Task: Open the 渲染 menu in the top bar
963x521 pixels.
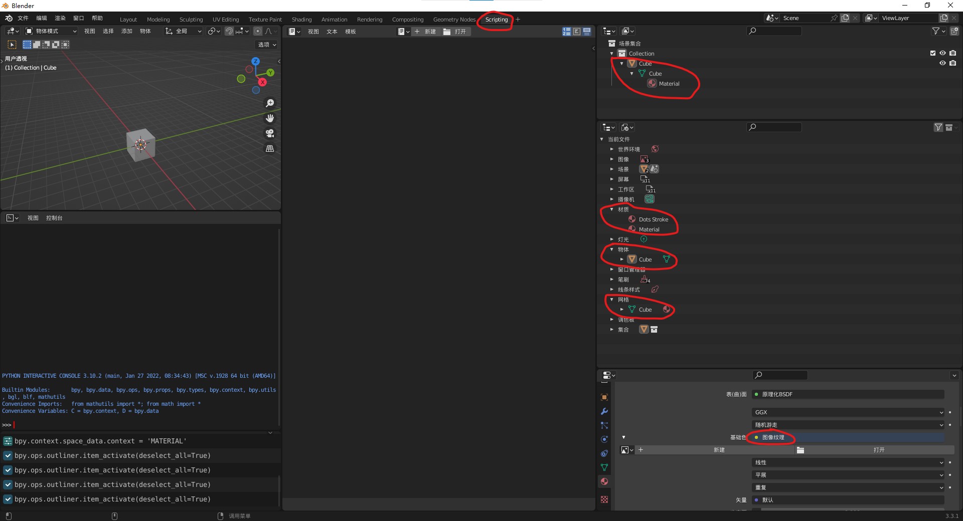Action: (60, 18)
